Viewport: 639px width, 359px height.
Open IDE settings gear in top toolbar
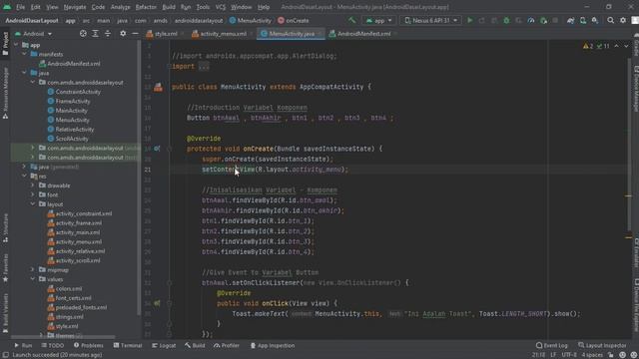point(623,20)
